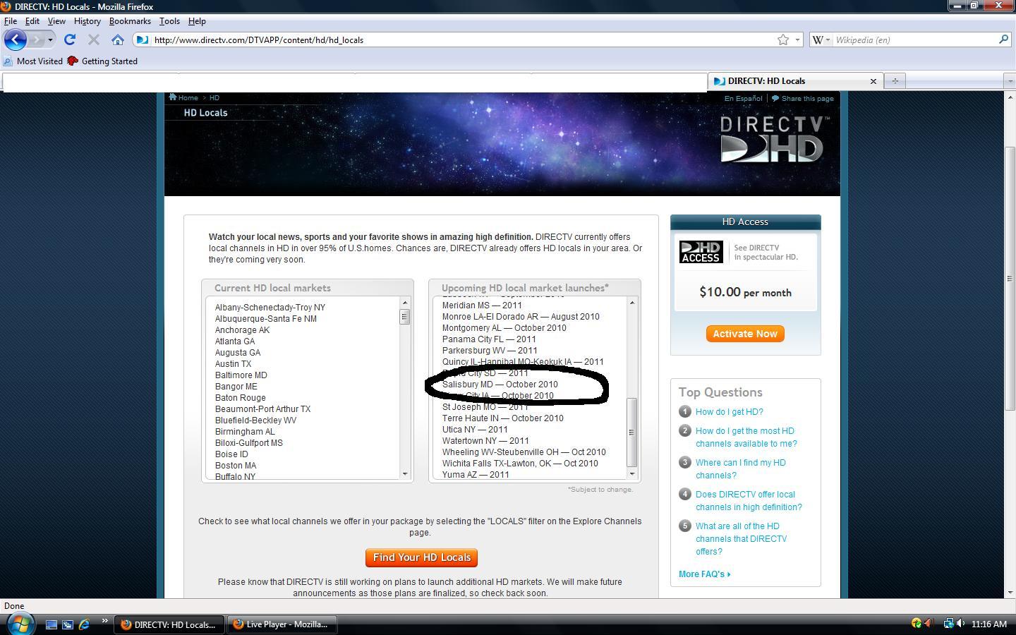Open question about all HD channels DIRECTV offers
The width and height of the screenshot is (1016, 635).
[741, 539]
